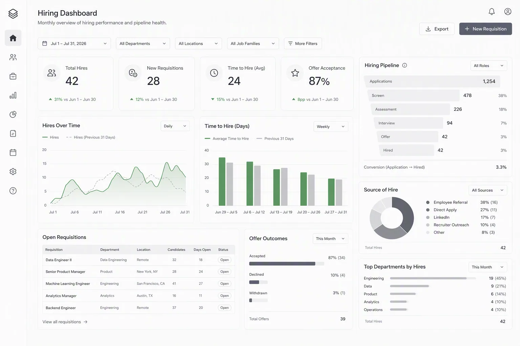
Task: Open the Settings gear sidebar icon
Action: (x=13, y=172)
